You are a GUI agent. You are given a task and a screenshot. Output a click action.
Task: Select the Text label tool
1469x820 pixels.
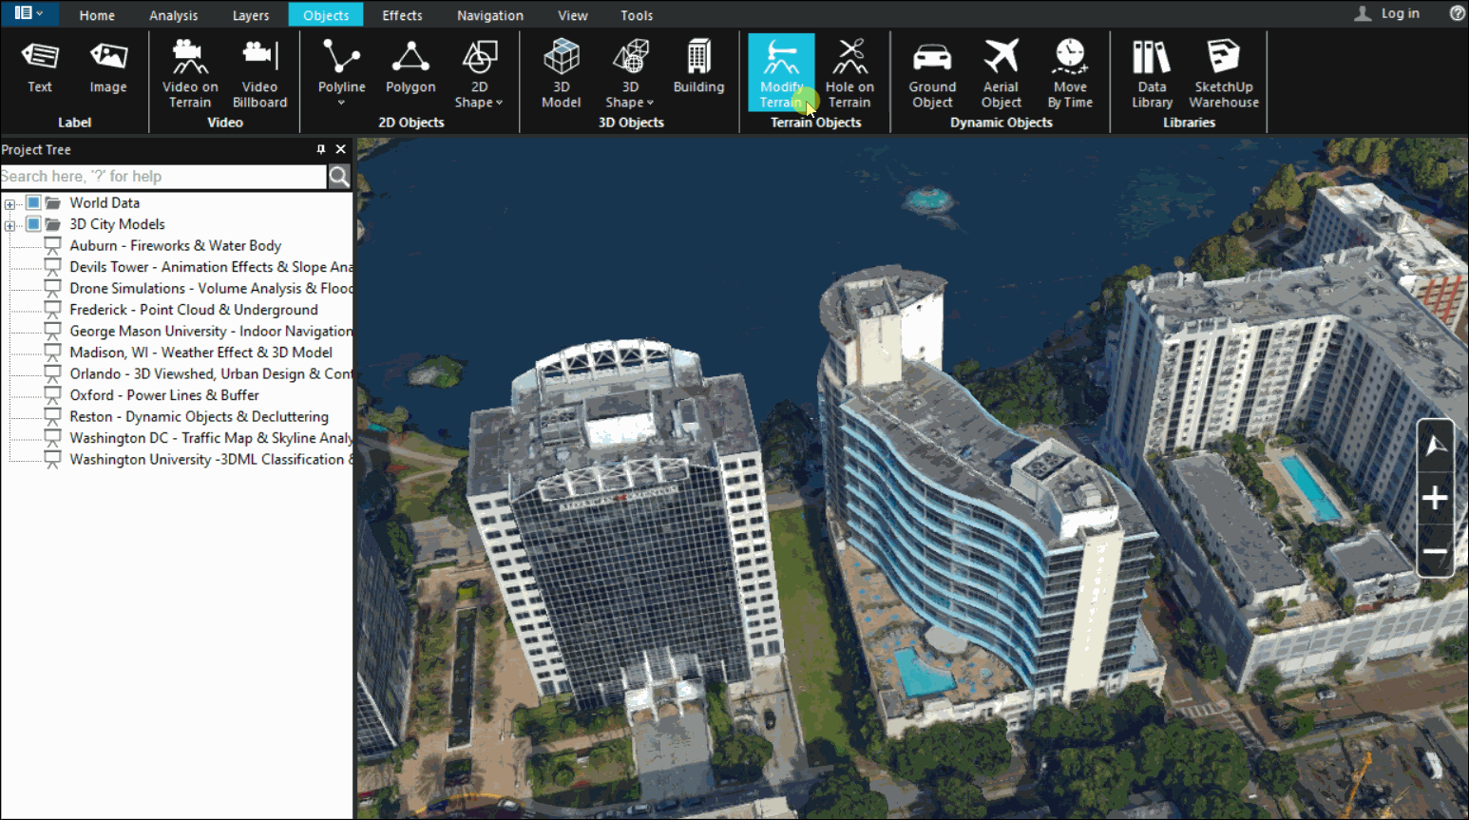click(40, 67)
